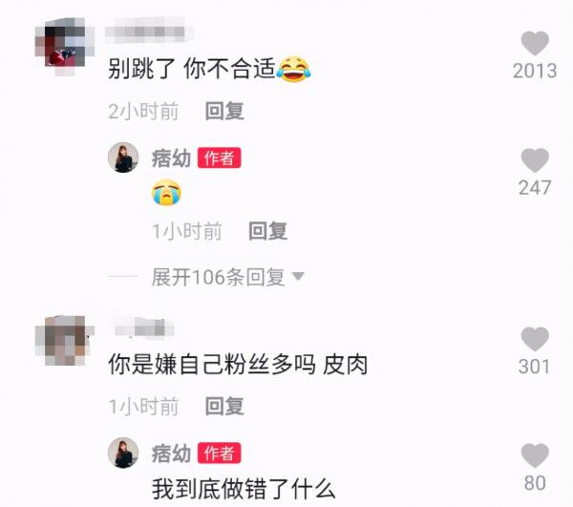Viewport: 573px width, 507px height.
Task: Click the dropdown arrow after 展开106条回复
Action: (x=298, y=276)
